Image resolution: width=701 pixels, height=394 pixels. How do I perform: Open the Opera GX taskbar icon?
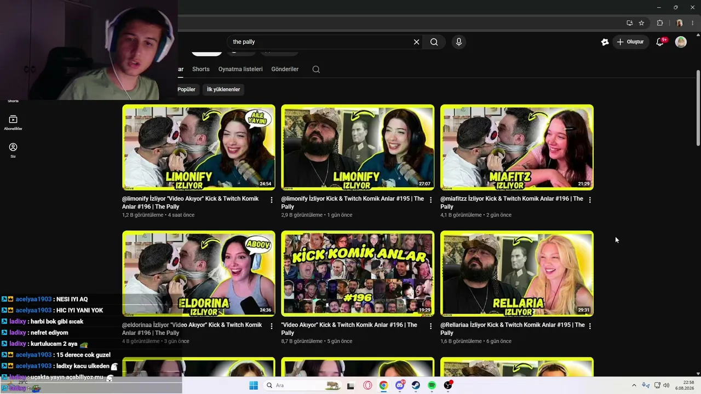[x=367, y=385]
